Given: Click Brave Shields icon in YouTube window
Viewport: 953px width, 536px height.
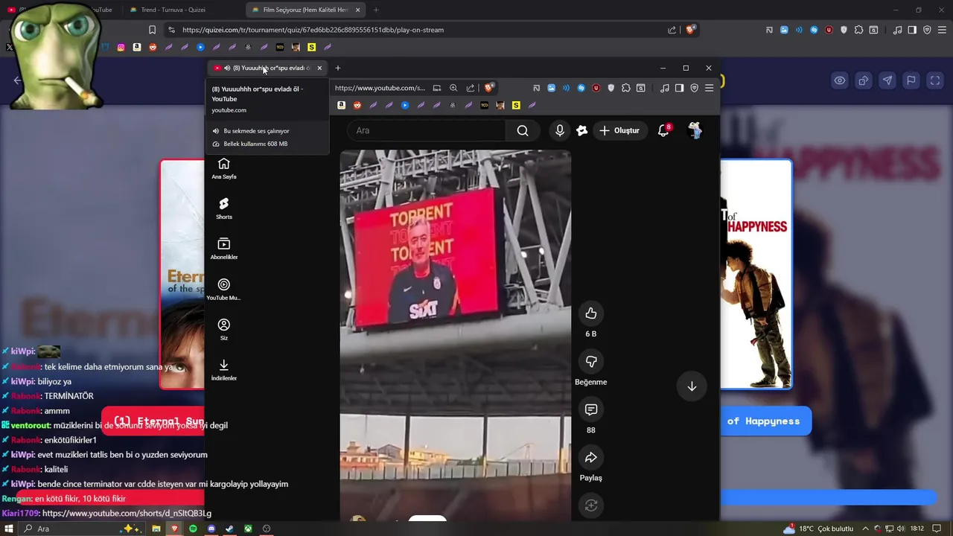Looking at the screenshot, I should click(489, 88).
